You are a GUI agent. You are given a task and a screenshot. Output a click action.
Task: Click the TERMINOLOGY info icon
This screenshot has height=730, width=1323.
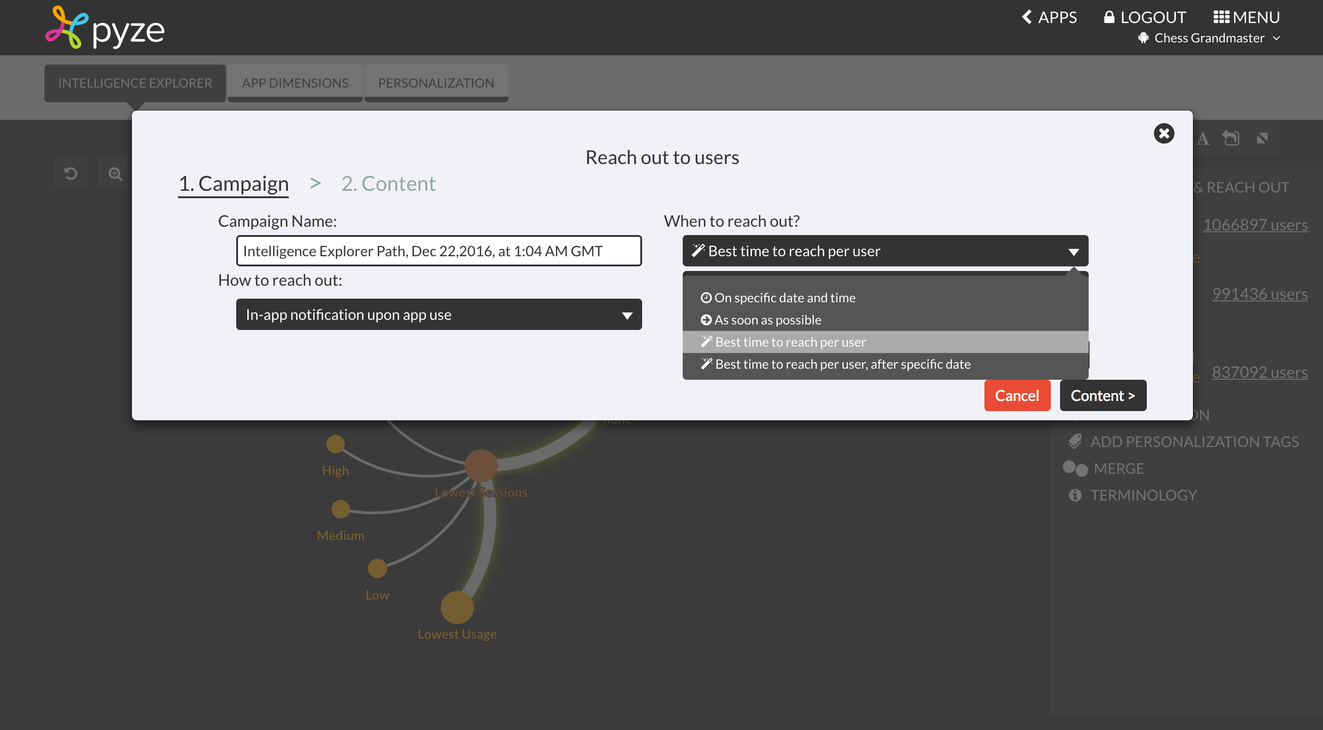click(x=1075, y=495)
